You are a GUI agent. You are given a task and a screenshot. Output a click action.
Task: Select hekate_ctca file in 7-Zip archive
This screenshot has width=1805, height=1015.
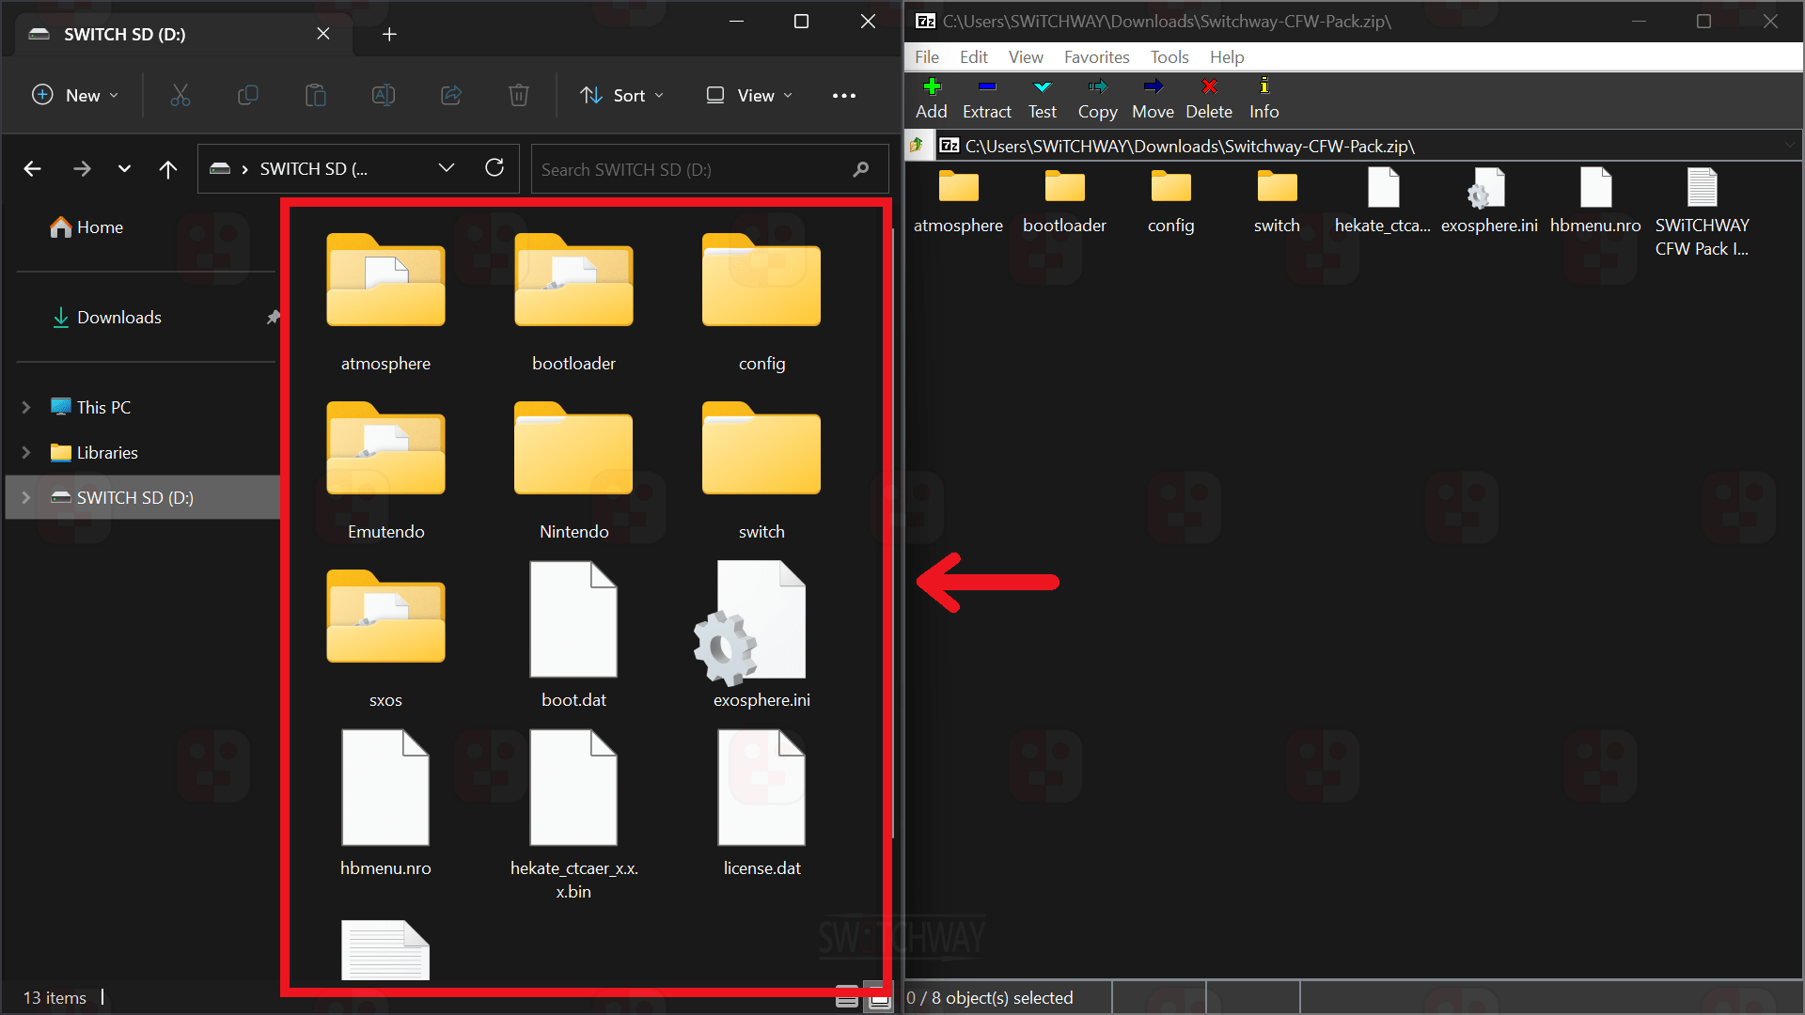1383,201
